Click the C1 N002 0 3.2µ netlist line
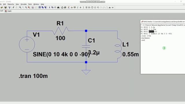185x104 pixels. (148, 27)
